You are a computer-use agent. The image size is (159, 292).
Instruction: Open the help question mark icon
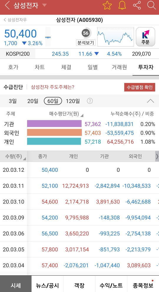(90, 101)
